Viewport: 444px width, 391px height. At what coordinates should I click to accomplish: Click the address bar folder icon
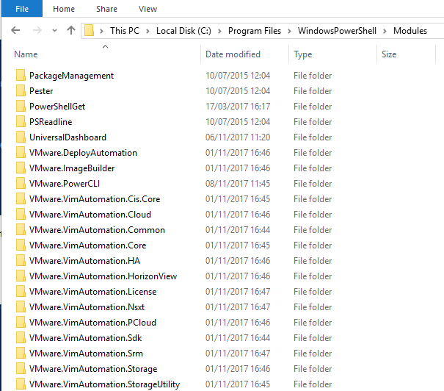tap(89, 30)
